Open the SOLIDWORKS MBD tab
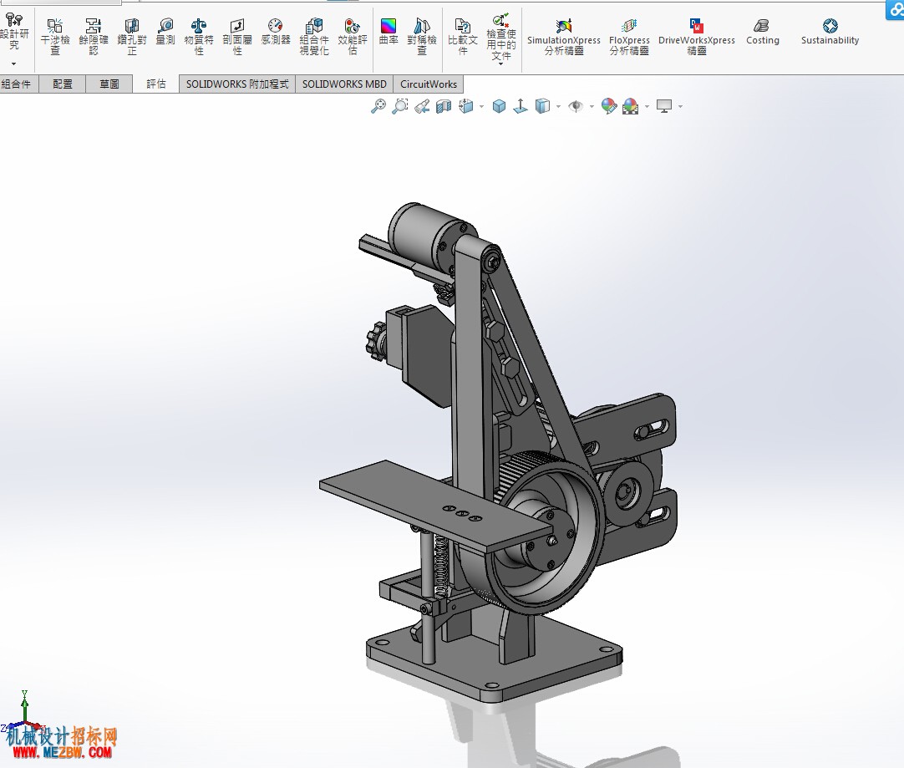Viewport: 904px width, 768px height. (344, 84)
